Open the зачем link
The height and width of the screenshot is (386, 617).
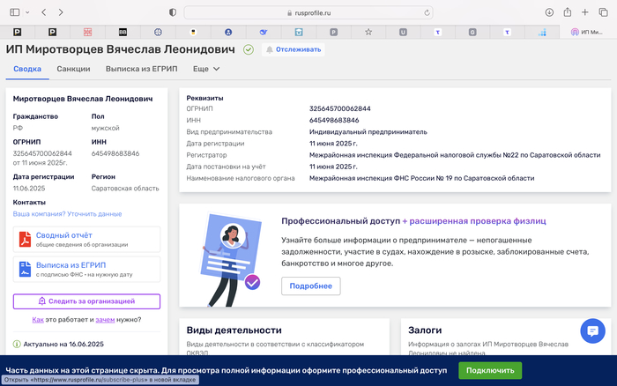pos(105,320)
